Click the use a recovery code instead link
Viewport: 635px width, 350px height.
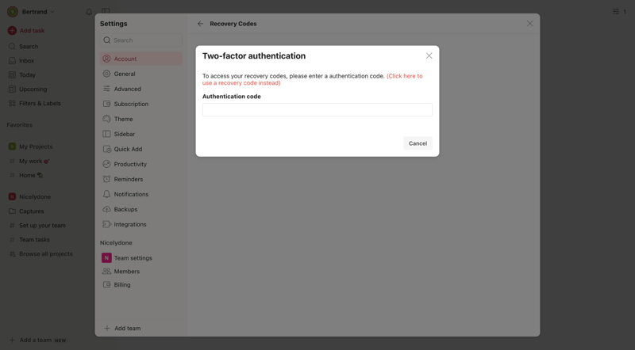[312, 79]
